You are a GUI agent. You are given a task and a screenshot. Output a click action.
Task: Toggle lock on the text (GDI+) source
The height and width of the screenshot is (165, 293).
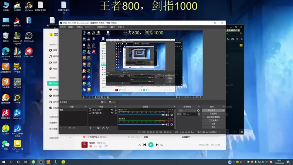click(x=116, y=110)
